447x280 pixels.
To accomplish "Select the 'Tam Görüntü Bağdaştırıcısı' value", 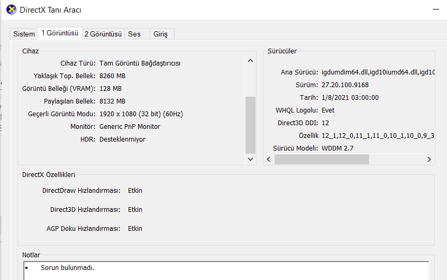I will tap(140, 63).
